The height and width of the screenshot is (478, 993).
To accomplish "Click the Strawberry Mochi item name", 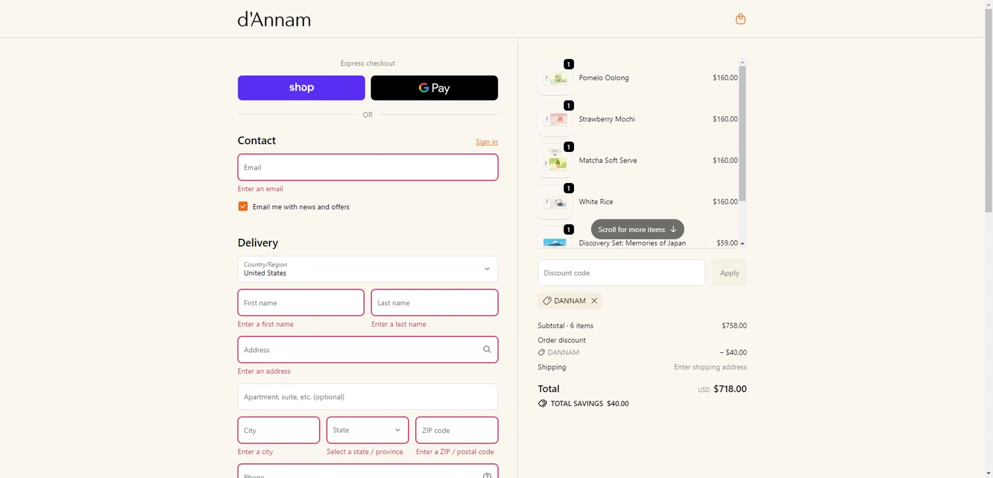I will tap(607, 119).
